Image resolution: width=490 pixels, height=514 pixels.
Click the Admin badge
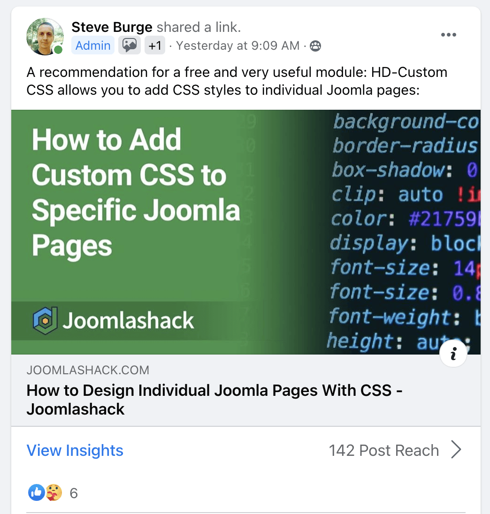click(93, 45)
